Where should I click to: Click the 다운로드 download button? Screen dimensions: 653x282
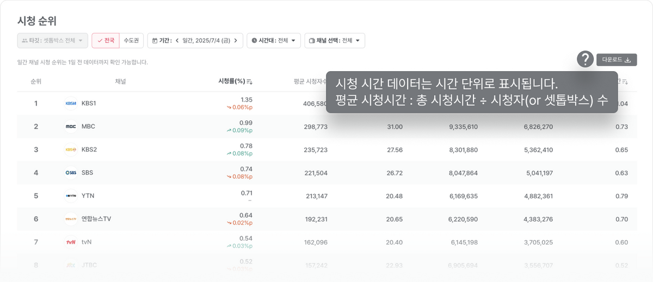coord(617,60)
